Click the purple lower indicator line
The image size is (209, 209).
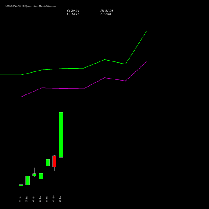84,89
